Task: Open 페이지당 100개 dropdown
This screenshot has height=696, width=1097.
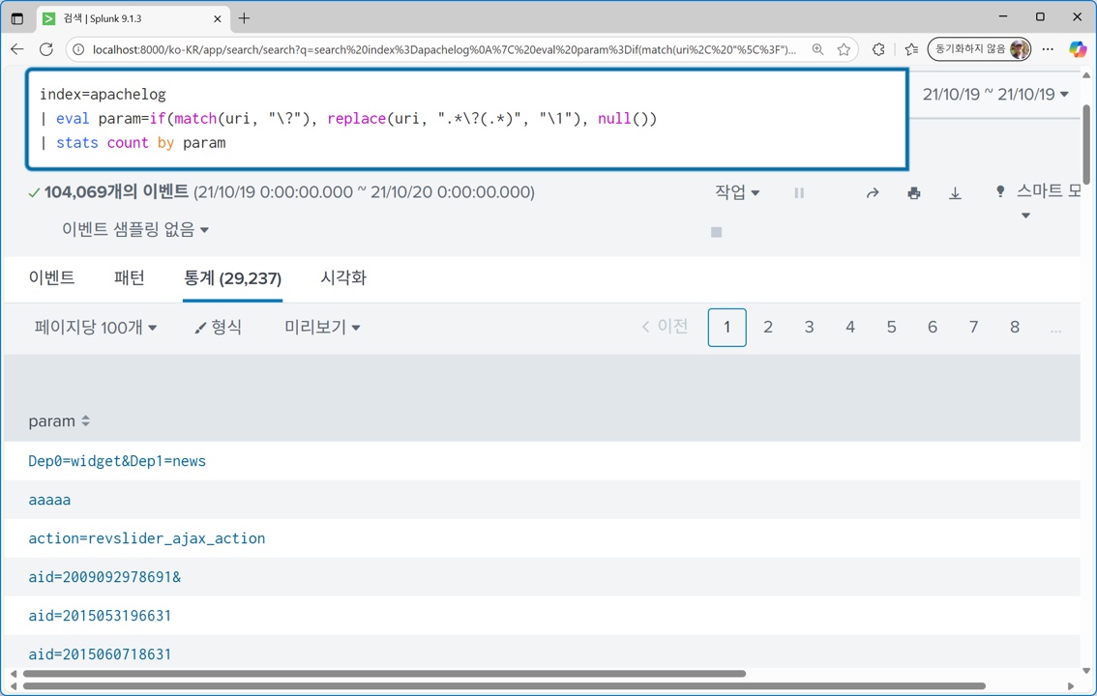Action: pyautogui.click(x=96, y=328)
